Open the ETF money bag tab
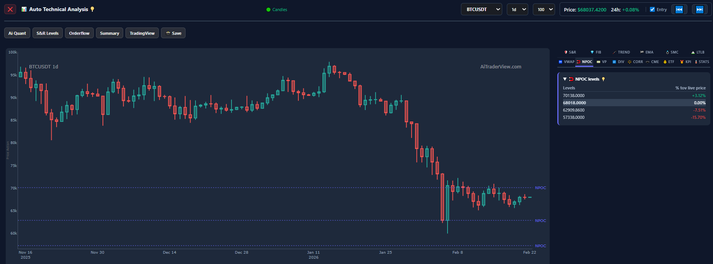713x264 pixels. [669, 62]
